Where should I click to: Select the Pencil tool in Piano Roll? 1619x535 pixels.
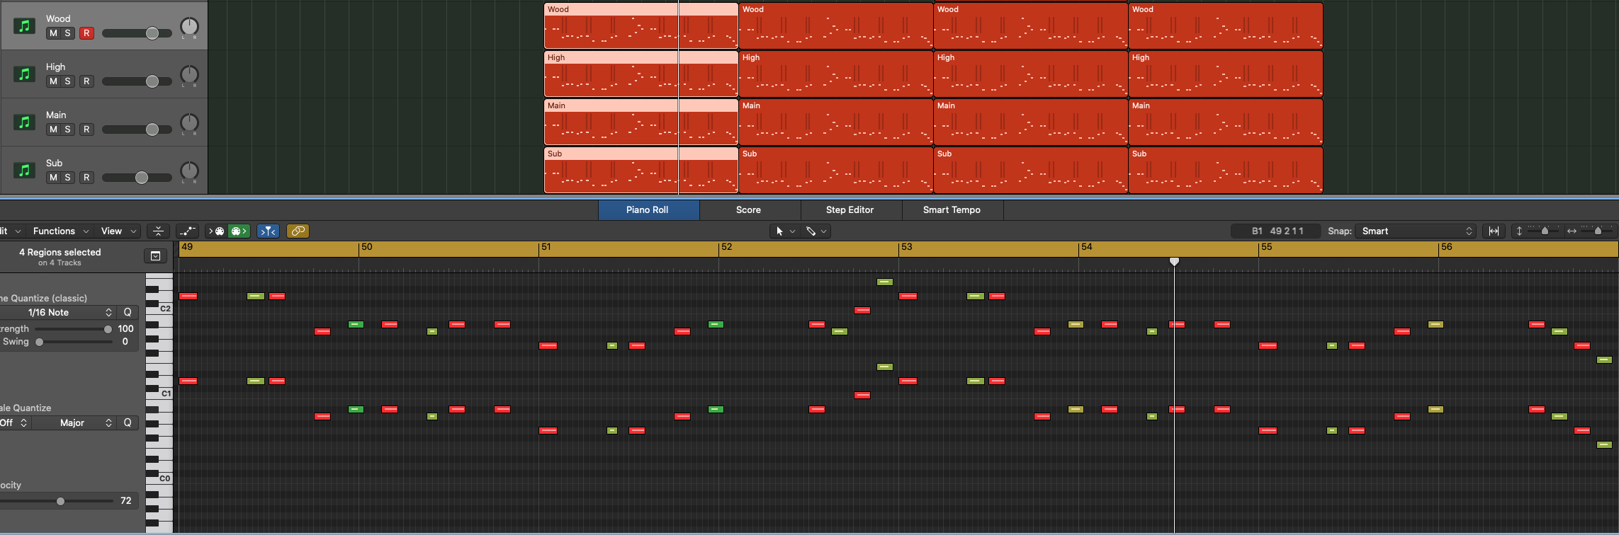[x=811, y=231]
